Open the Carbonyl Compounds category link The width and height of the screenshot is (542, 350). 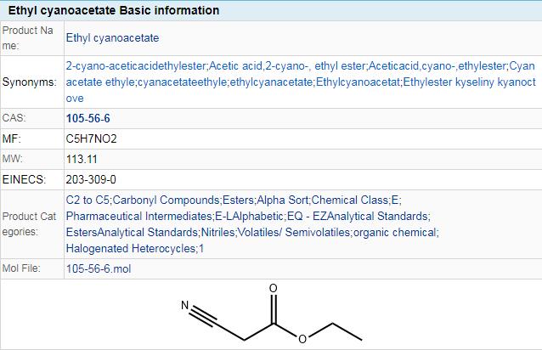tap(159, 200)
